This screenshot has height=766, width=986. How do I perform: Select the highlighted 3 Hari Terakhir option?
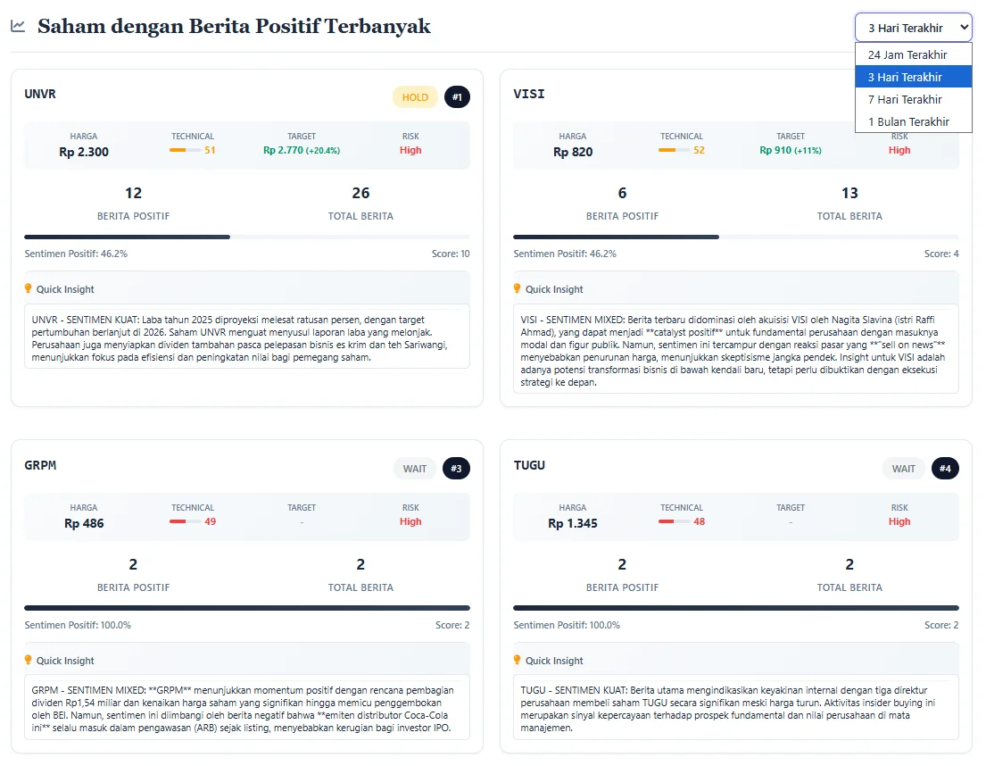tap(905, 77)
